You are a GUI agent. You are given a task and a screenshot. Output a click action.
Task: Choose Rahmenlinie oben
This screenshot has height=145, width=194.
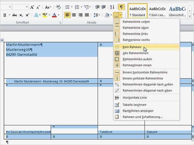(x=146, y=28)
